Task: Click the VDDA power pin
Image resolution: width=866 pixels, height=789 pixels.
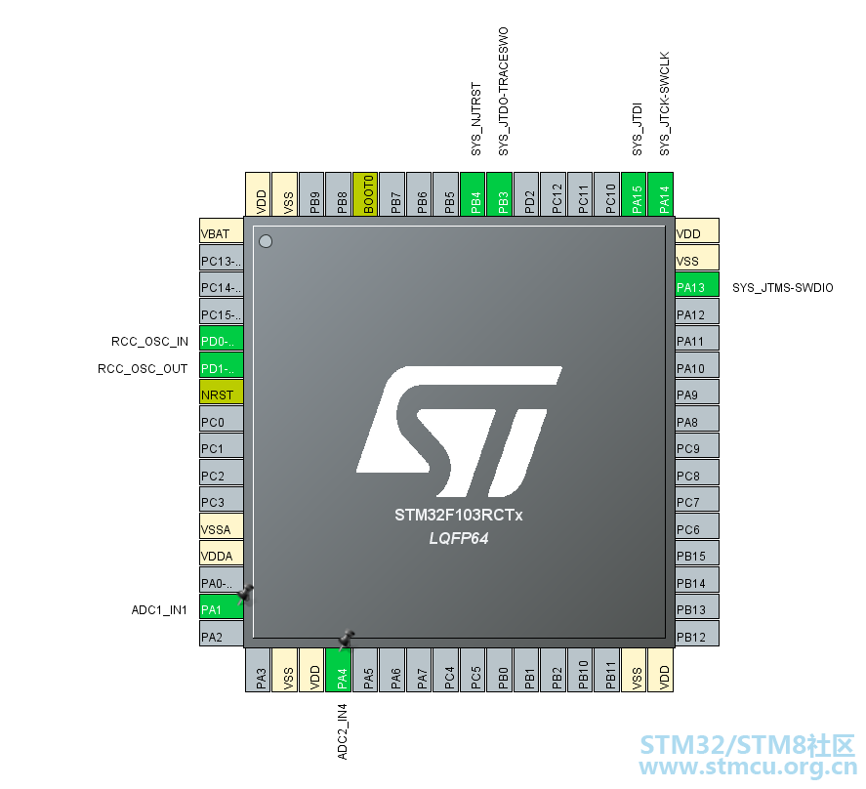Action: coord(222,553)
